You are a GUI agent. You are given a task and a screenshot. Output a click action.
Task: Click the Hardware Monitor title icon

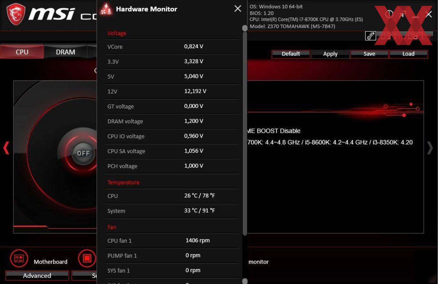(x=106, y=9)
